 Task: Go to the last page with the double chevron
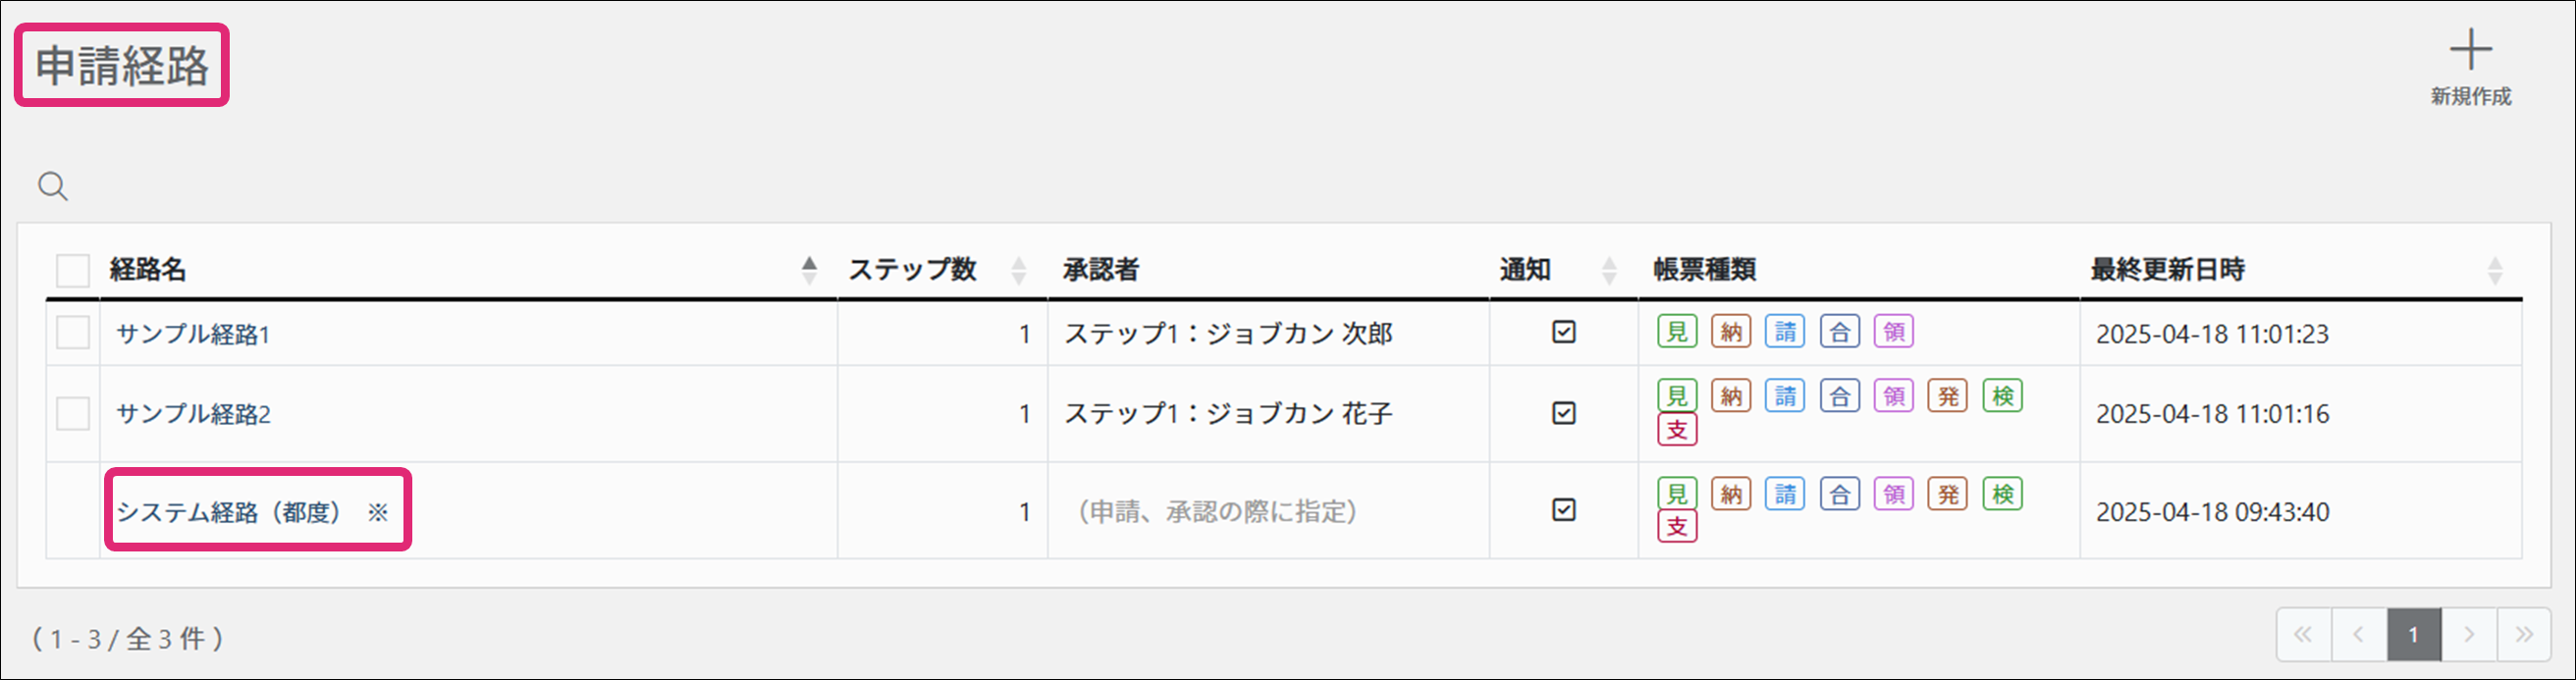2524,634
